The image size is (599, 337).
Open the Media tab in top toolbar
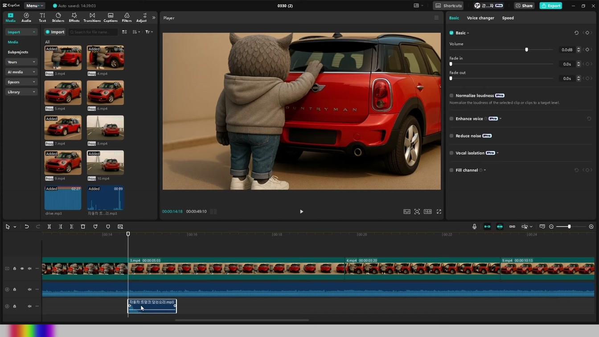pos(10,17)
